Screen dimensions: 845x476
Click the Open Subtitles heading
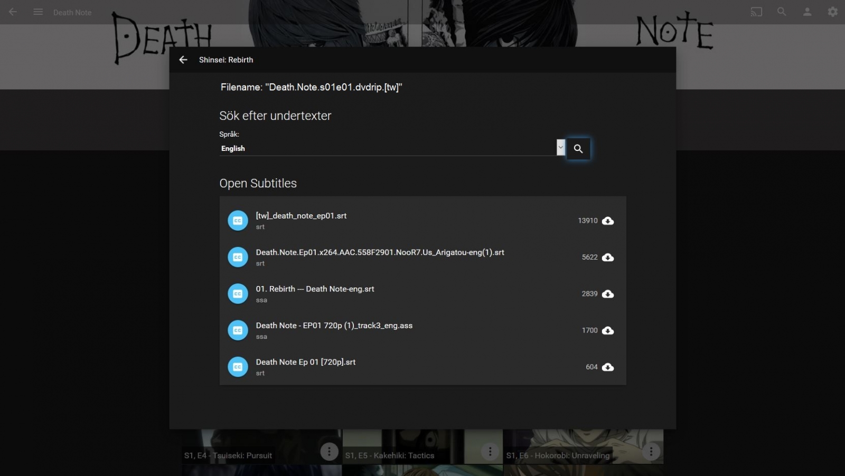click(x=258, y=183)
